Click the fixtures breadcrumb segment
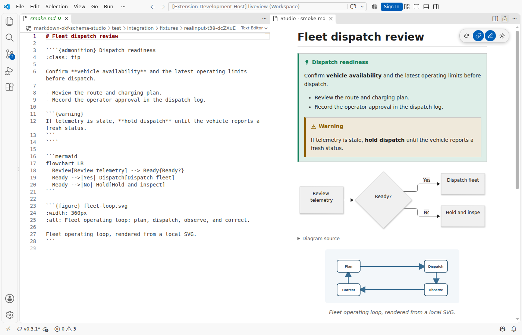522x335 pixels. tap(169, 28)
